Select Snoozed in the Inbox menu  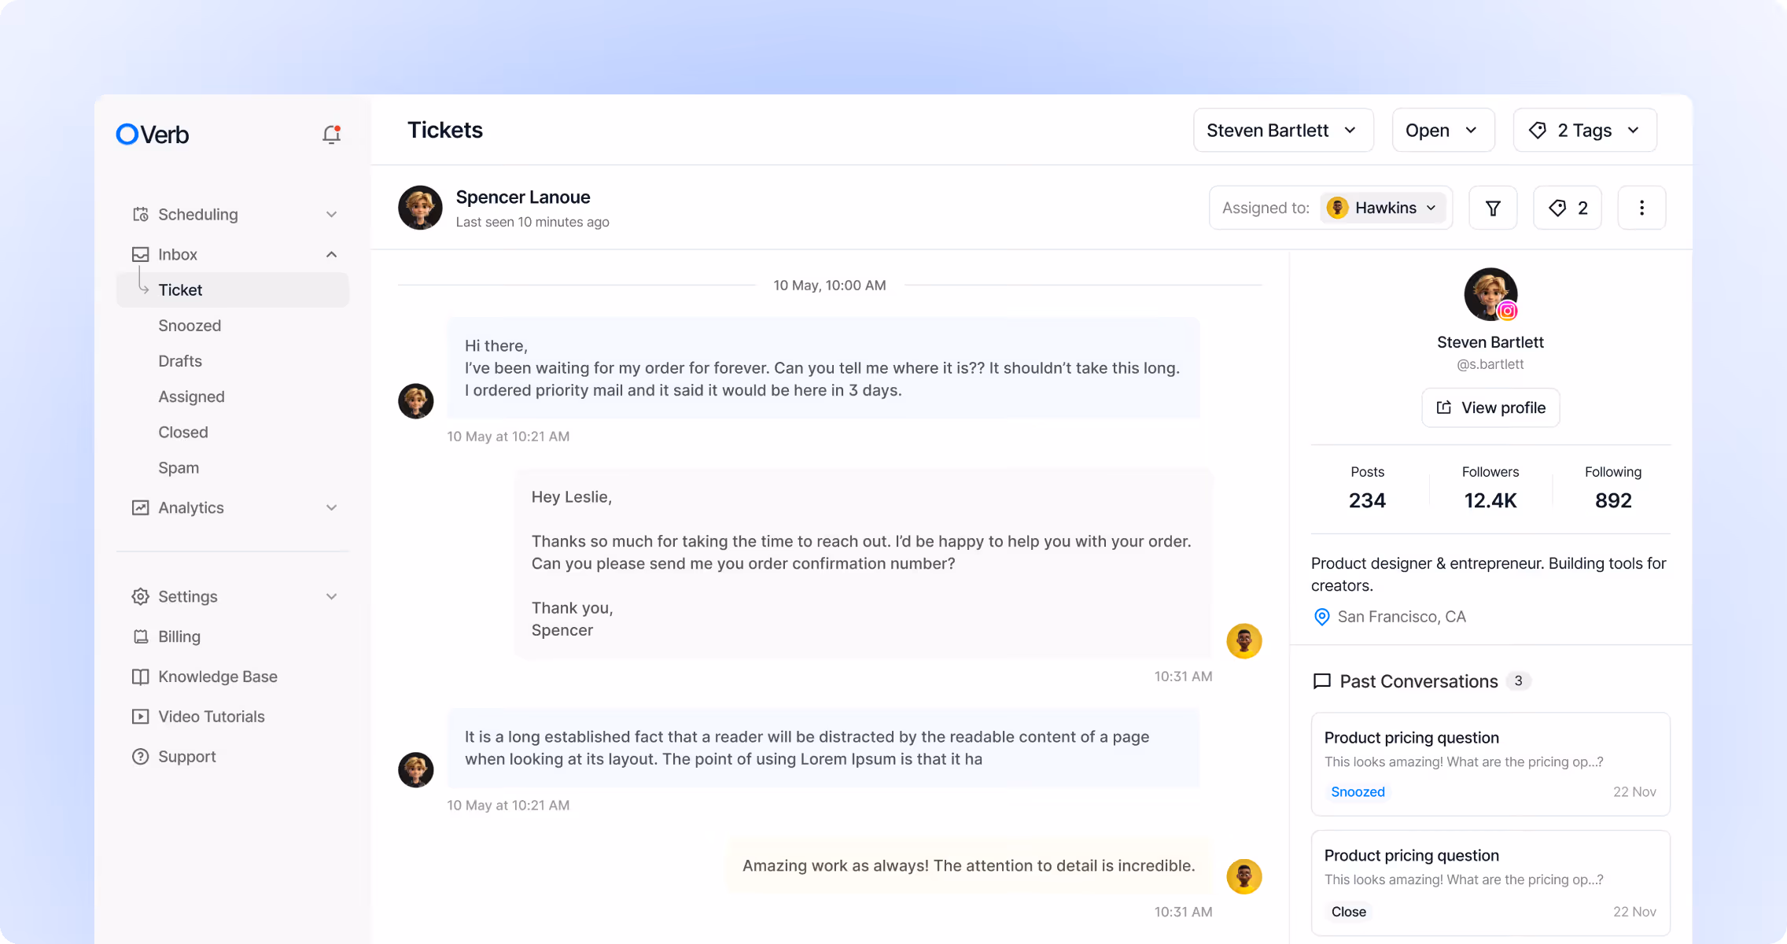click(x=190, y=326)
